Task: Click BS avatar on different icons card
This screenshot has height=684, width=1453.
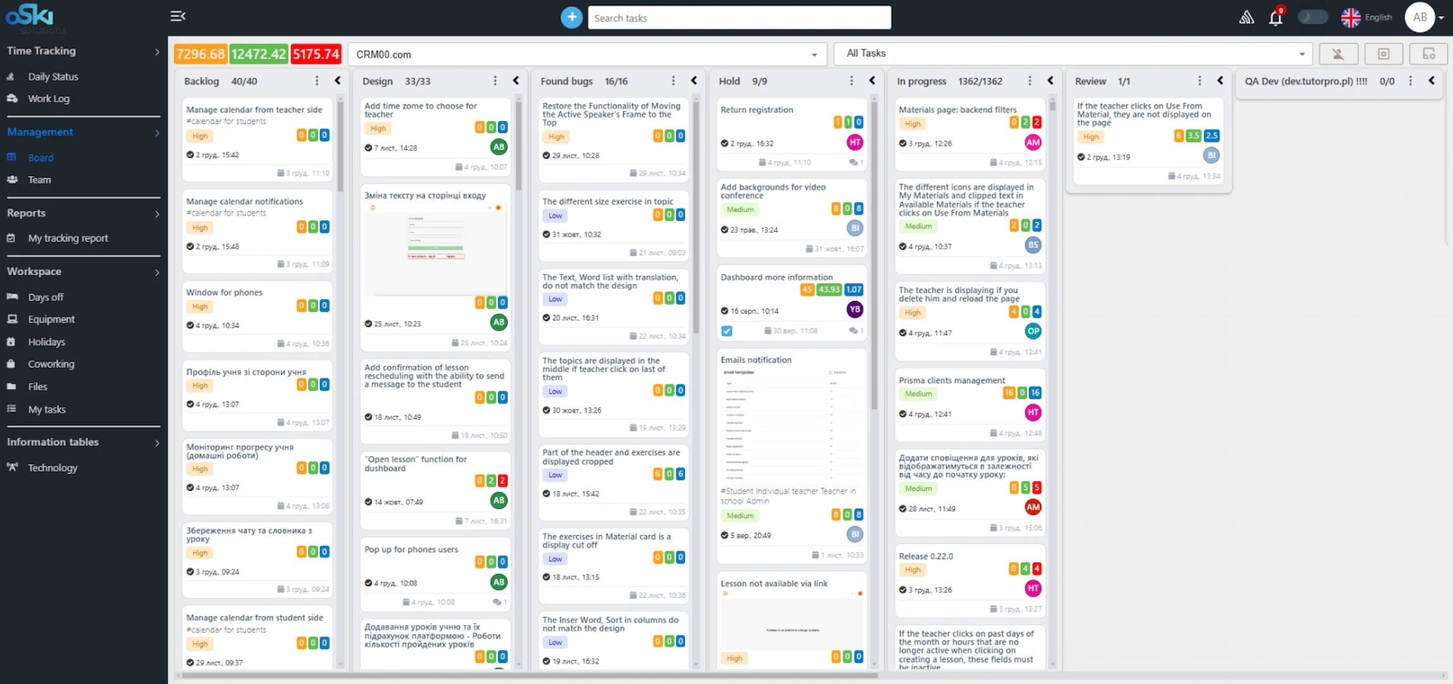Action: click(1033, 244)
